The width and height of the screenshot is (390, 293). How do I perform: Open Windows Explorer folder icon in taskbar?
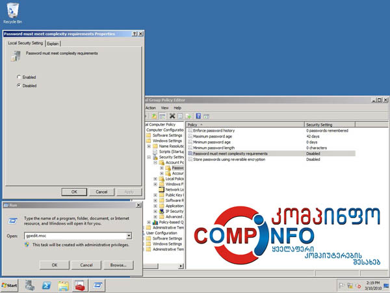click(64, 286)
